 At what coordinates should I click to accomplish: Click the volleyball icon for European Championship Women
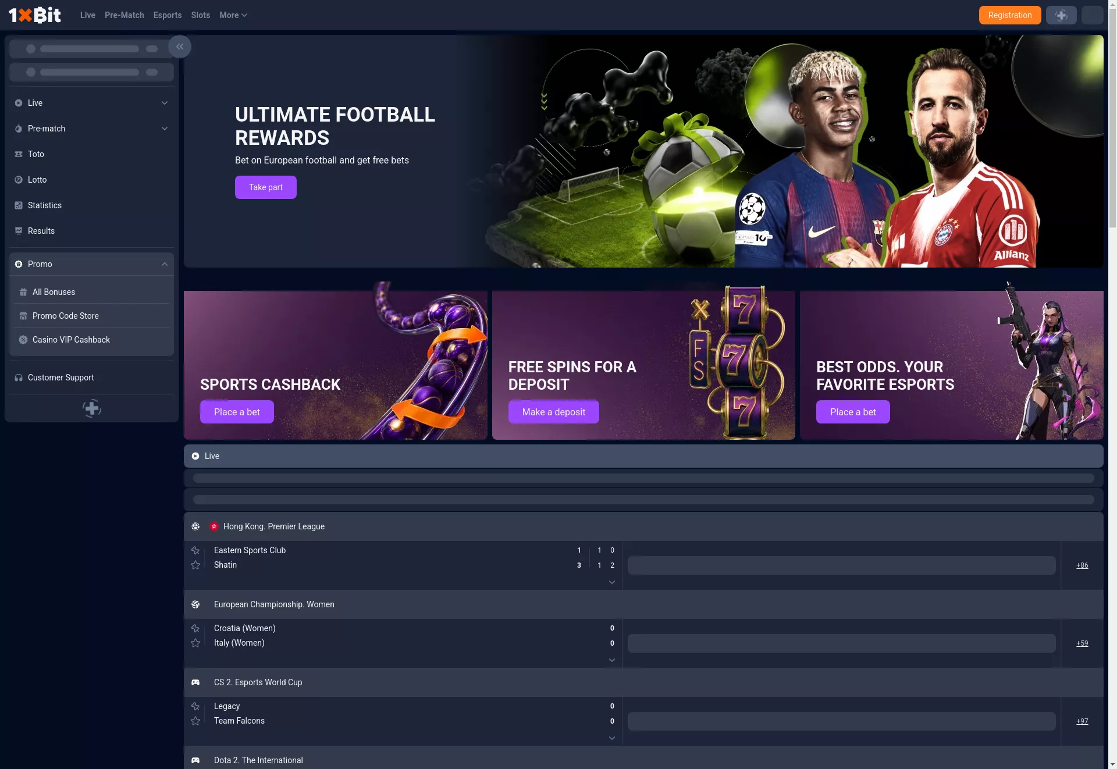point(195,604)
